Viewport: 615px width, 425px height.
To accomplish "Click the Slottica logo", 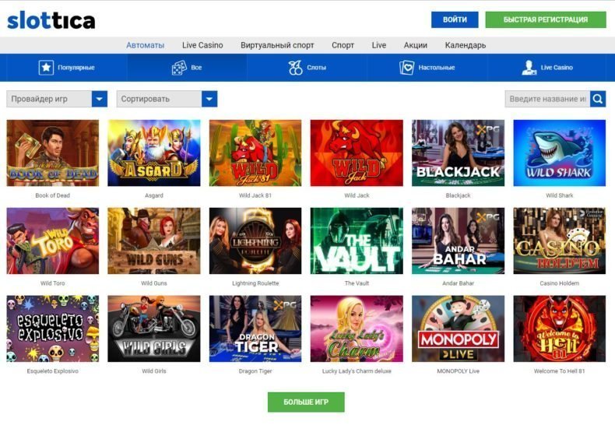I will [51, 20].
